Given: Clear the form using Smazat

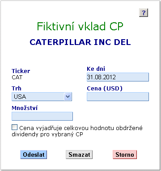Looking at the screenshot, I should tap(79, 155).
